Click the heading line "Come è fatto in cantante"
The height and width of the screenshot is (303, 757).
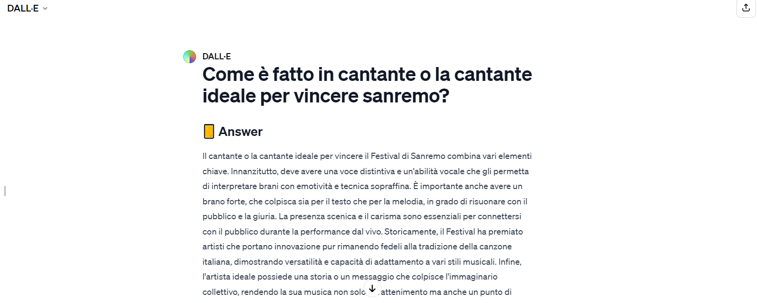click(367, 75)
